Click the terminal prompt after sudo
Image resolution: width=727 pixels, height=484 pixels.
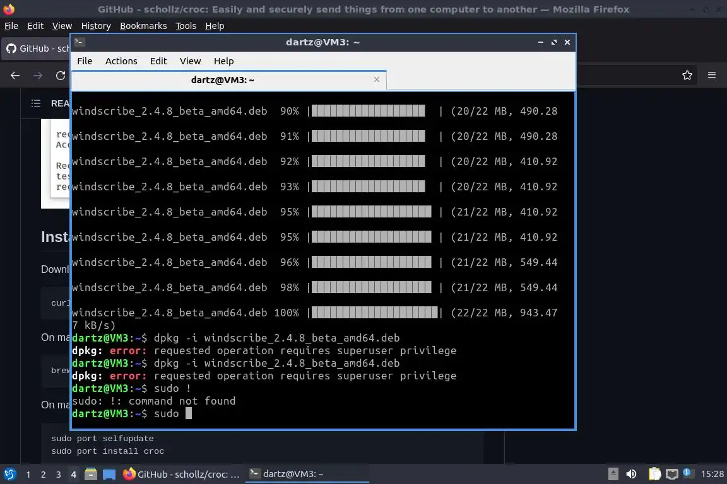click(x=188, y=413)
